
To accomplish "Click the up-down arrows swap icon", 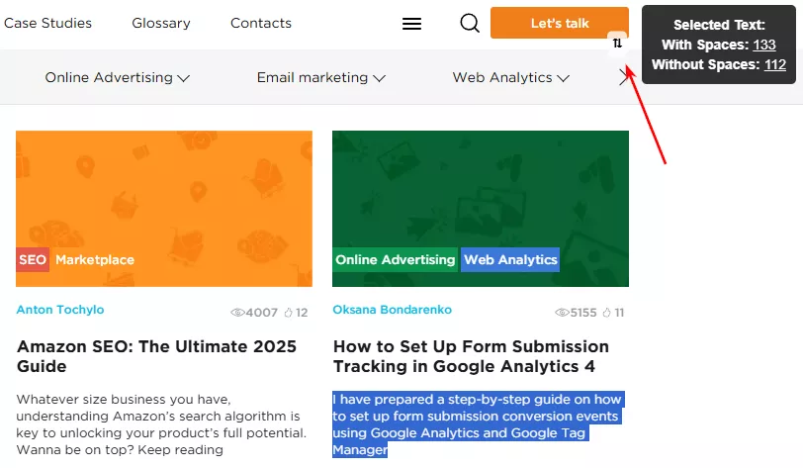I will pyautogui.click(x=618, y=44).
